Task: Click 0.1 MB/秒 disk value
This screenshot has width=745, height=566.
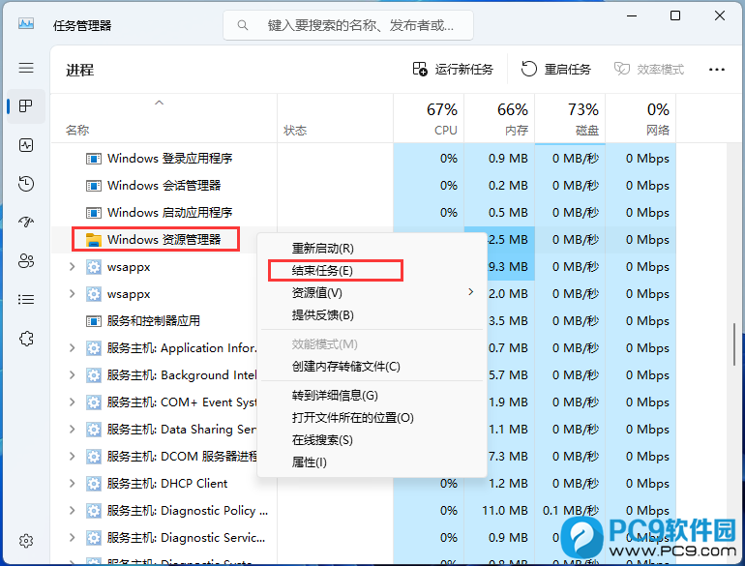Action: (x=571, y=511)
